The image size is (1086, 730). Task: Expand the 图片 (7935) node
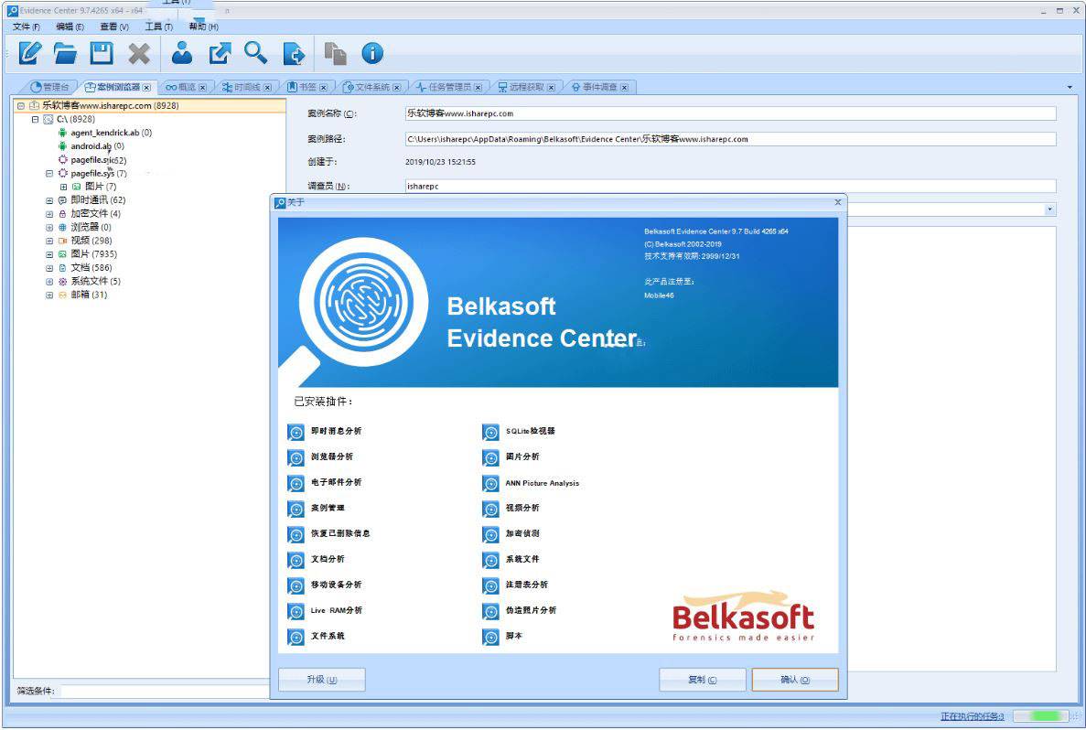[49, 254]
